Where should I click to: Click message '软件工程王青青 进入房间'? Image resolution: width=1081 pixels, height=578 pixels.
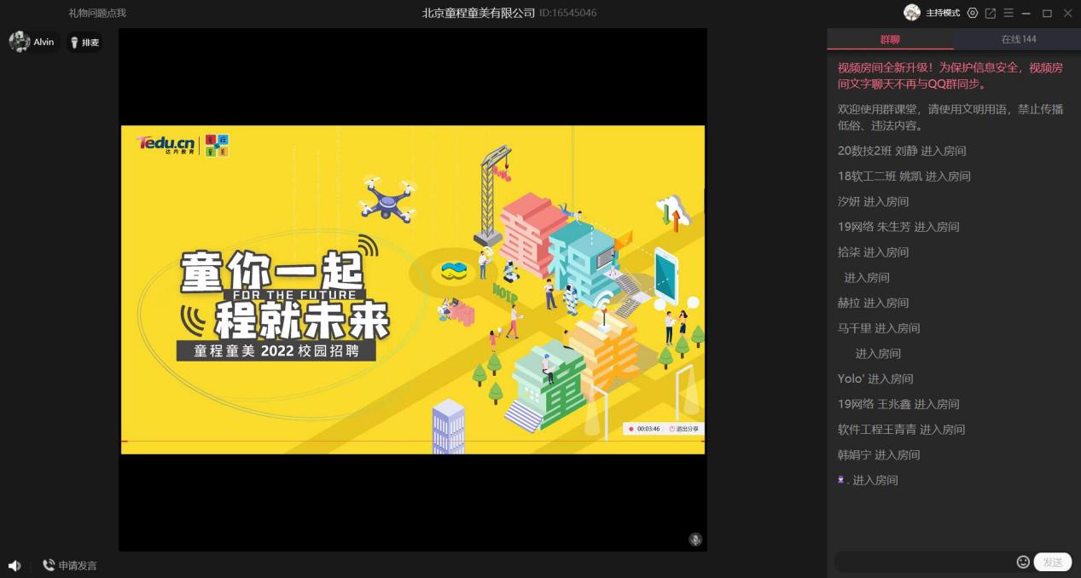pos(902,430)
